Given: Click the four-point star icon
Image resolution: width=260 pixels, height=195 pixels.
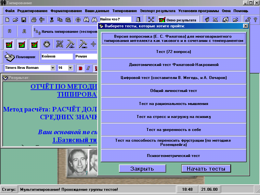Looking at the screenshot, I should pyautogui.click(x=93, y=44).
